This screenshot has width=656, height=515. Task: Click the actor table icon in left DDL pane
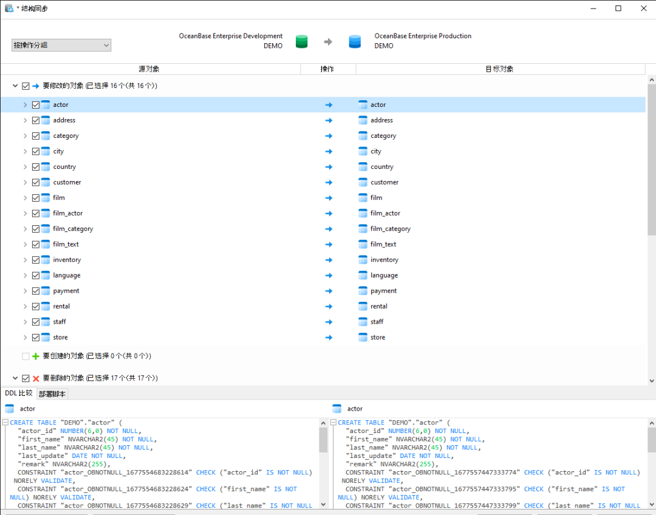(9, 409)
